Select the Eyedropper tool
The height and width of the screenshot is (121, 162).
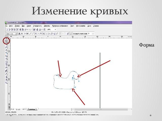(6, 74)
